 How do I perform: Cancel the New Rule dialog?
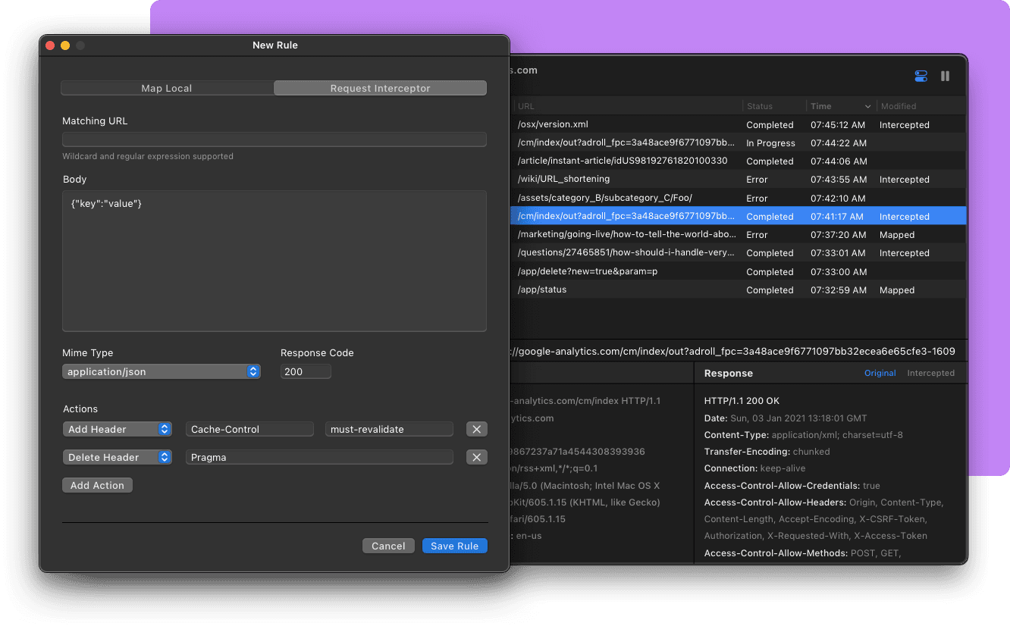click(x=388, y=546)
